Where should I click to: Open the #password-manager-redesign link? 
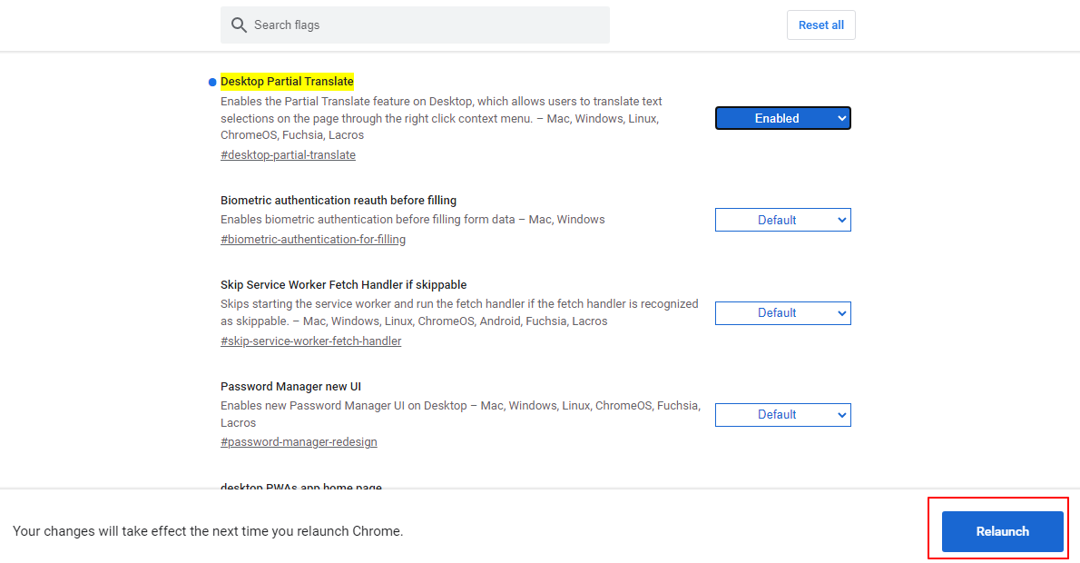click(299, 441)
